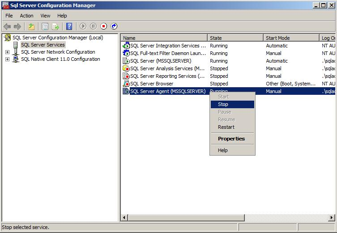This screenshot has height=233, width=337.
Task: Open the File menu
Action: [9, 16]
